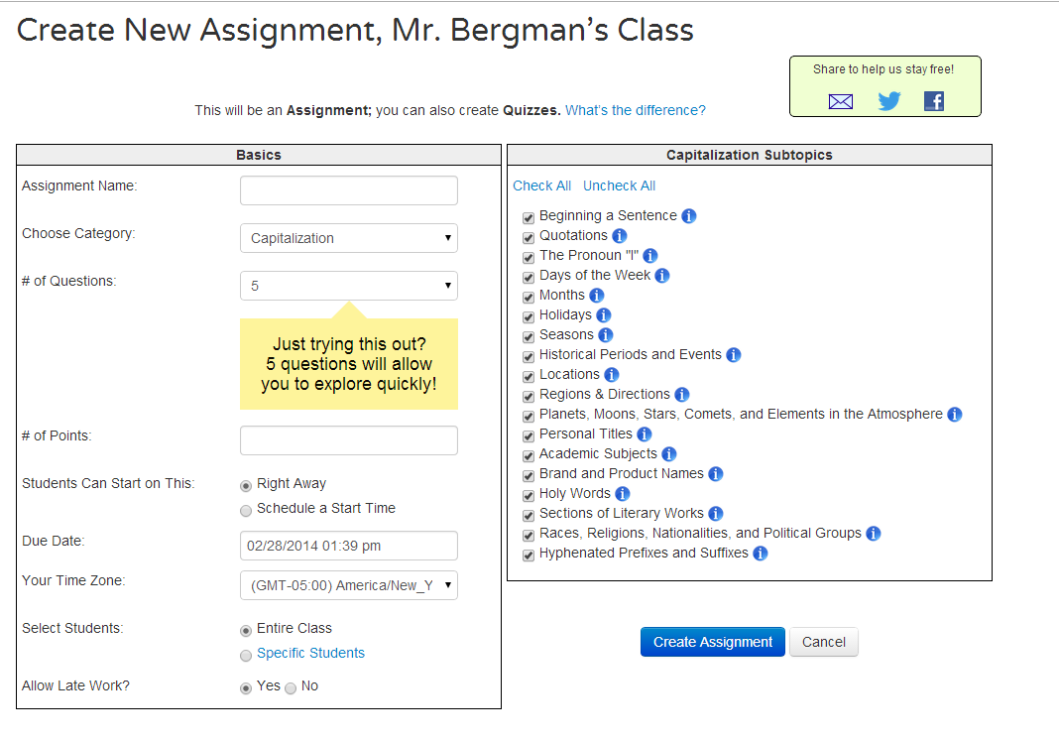Open info for Hyphenated Prefixes and Suffixes
1059x743 pixels.
click(x=760, y=554)
